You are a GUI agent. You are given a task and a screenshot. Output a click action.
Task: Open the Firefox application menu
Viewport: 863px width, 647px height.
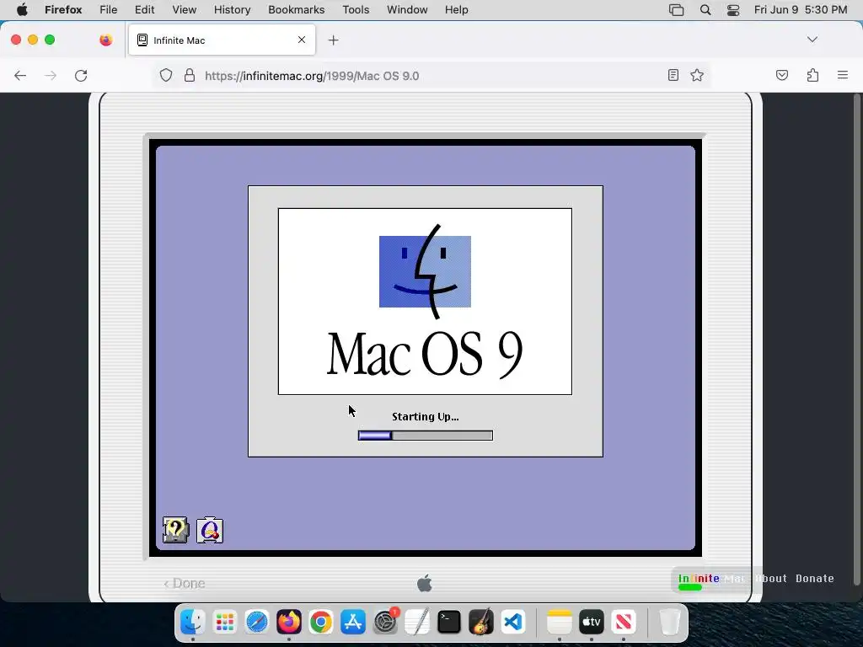click(63, 10)
